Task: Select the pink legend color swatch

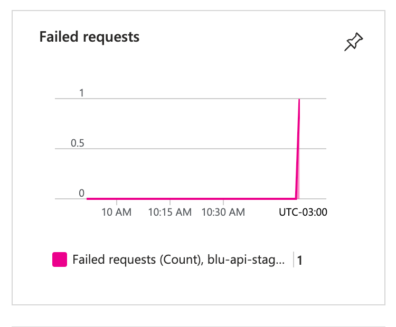Action: coord(60,259)
